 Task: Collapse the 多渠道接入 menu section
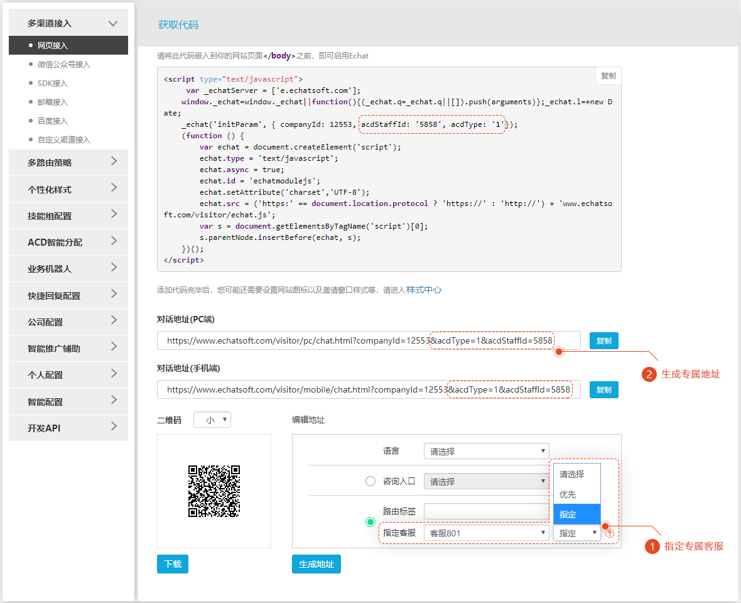pyautogui.click(x=68, y=23)
